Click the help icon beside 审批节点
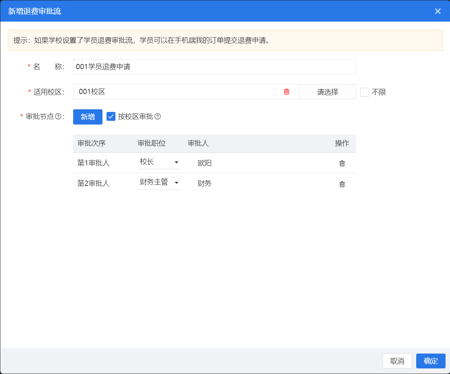The image size is (450, 374). (x=58, y=117)
